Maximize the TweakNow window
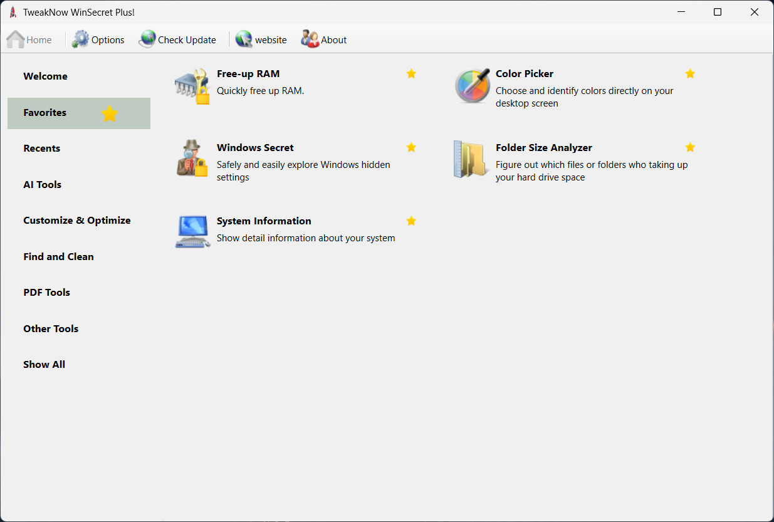The width and height of the screenshot is (774, 522). pos(718,12)
